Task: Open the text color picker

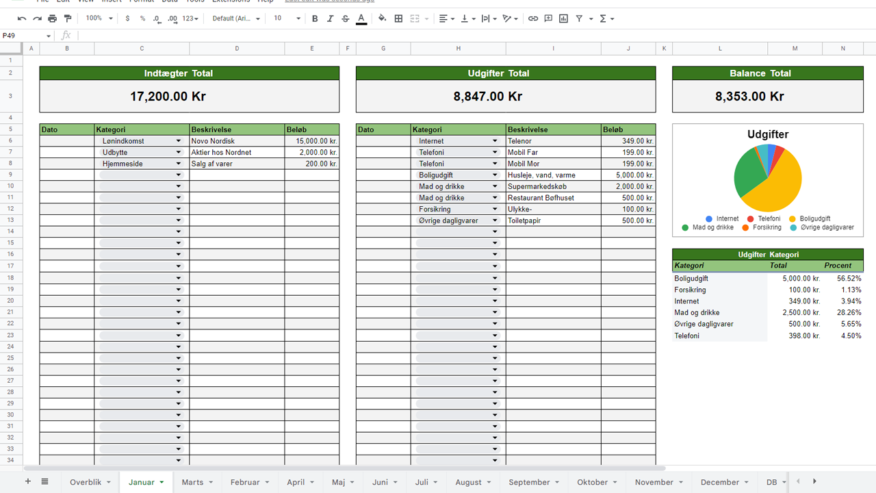Action: (x=361, y=18)
